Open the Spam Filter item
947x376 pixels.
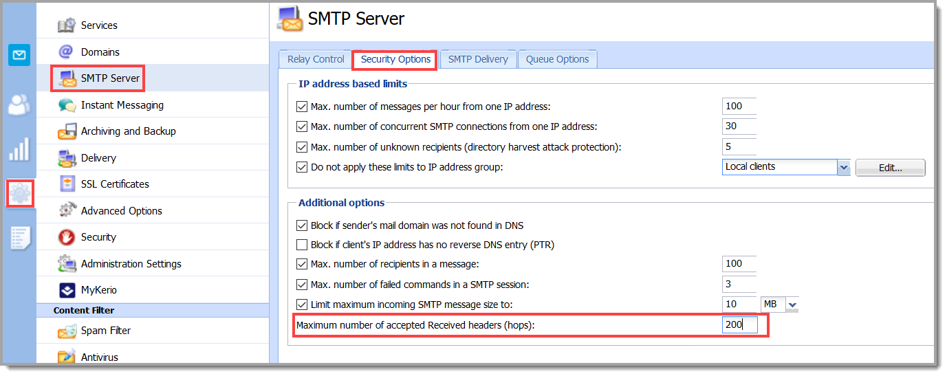pyautogui.click(x=105, y=331)
